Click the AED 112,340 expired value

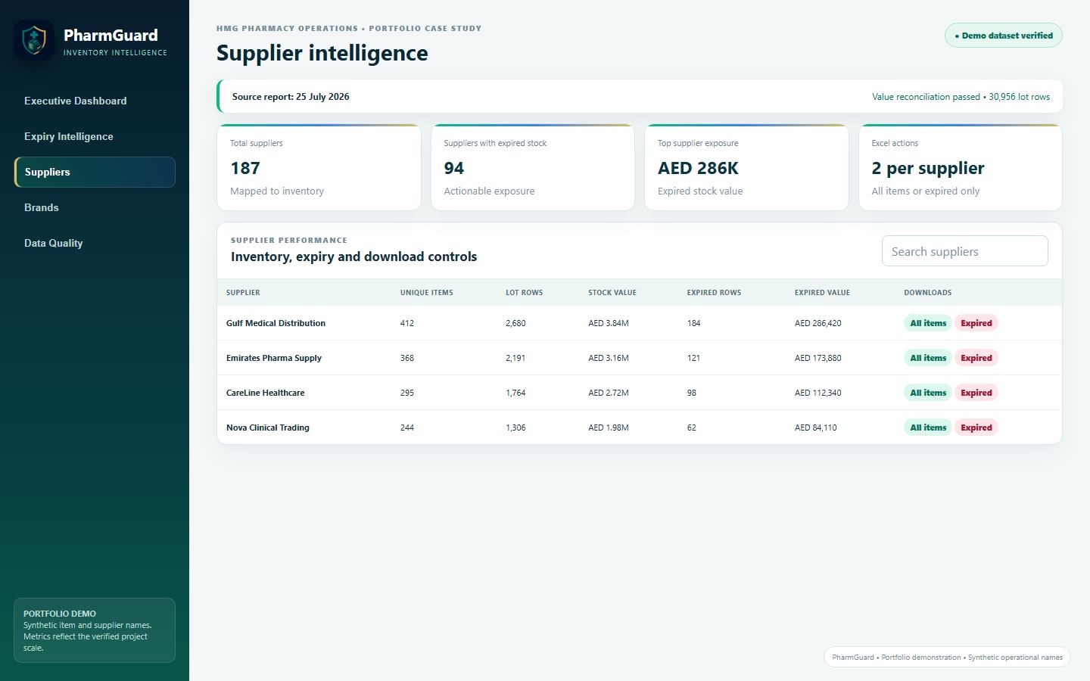(x=818, y=393)
